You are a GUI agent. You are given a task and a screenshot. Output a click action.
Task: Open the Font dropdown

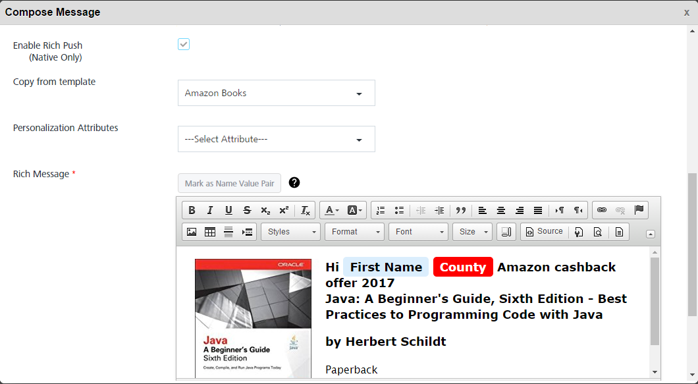pyautogui.click(x=418, y=232)
